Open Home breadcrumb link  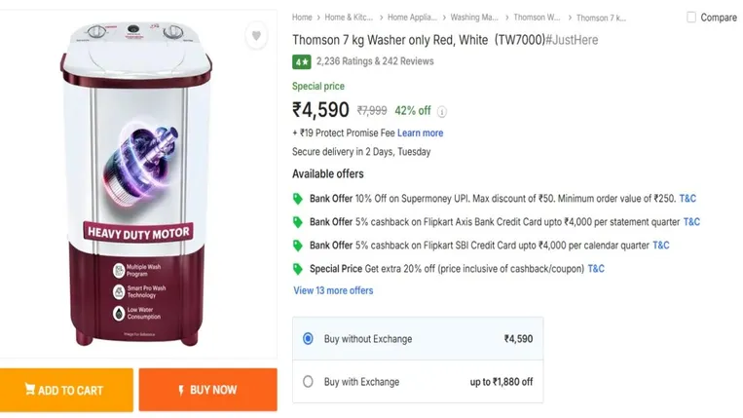pyautogui.click(x=302, y=18)
